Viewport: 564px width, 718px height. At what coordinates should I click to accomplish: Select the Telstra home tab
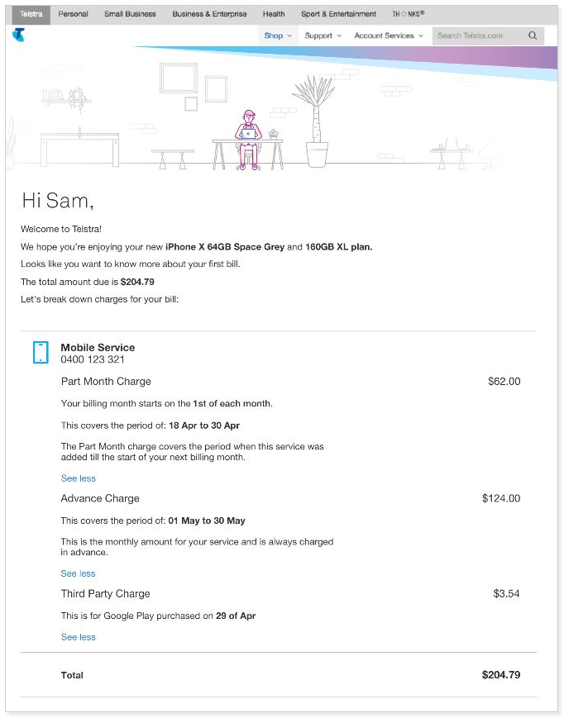click(x=30, y=14)
